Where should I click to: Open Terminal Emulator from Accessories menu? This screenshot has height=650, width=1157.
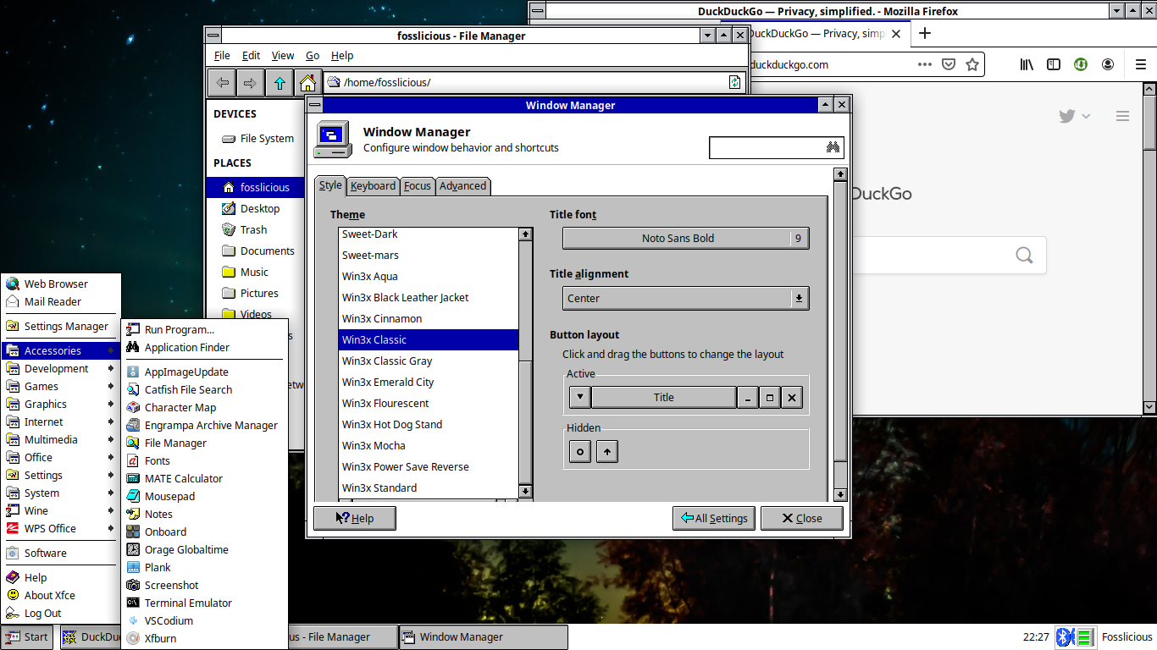pyautogui.click(x=188, y=603)
